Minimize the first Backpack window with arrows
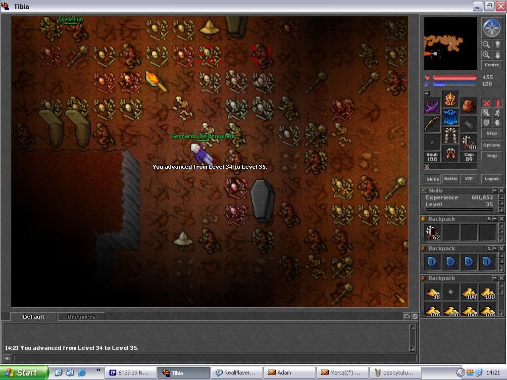The image size is (507, 380). (495, 219)
